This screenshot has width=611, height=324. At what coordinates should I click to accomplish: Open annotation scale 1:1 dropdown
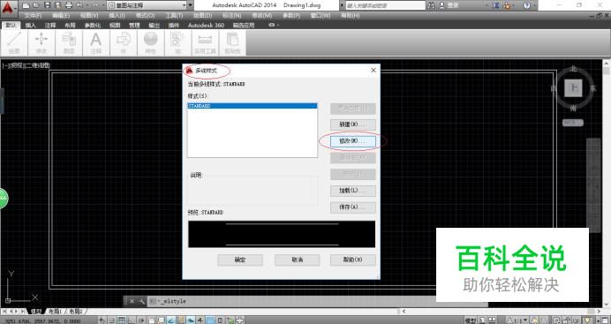click(x=518, y=320)
